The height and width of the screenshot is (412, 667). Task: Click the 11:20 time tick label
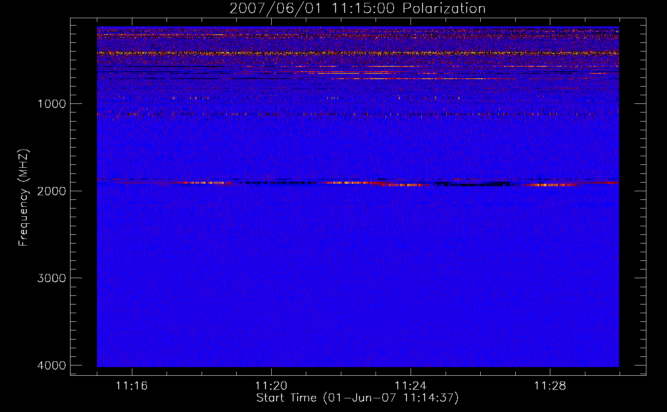pos(271,386)
